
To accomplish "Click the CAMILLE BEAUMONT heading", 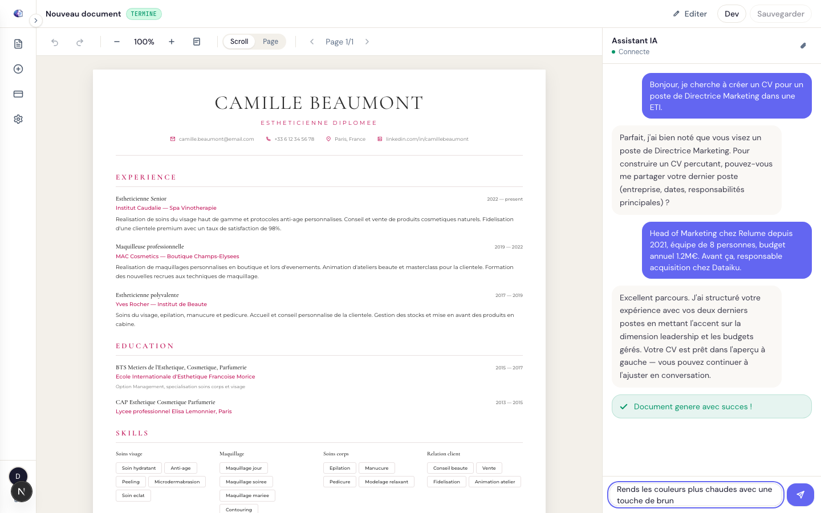I will point(319,103).
